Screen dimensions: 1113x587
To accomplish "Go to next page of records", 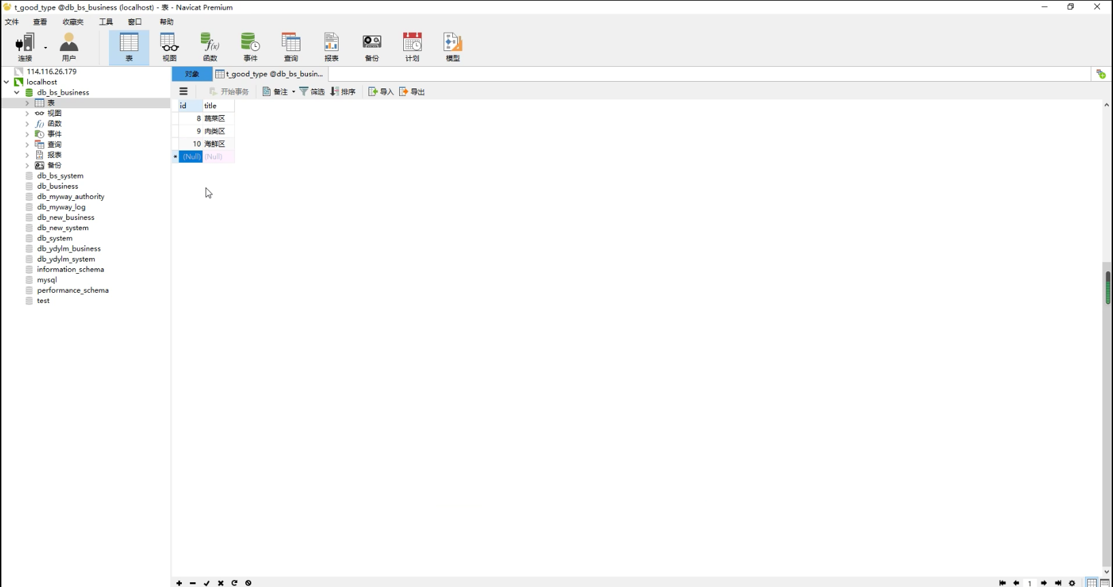I will (1044, 583).
